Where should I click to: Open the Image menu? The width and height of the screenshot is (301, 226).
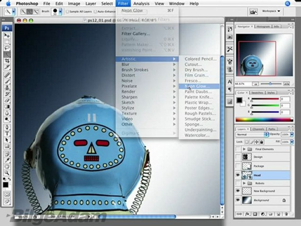pos(74,3)
